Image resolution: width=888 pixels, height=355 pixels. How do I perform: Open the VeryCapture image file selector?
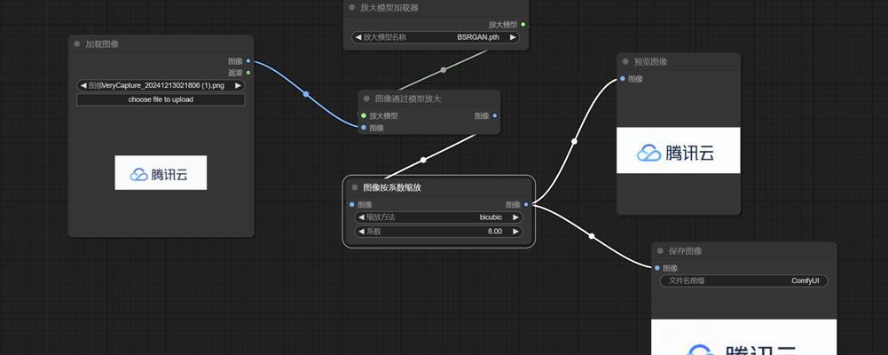click(x=161, y=85)
